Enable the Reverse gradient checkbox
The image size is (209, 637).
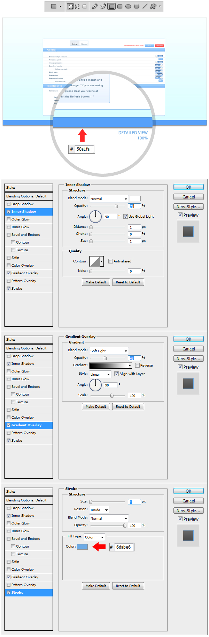point(137,365)
